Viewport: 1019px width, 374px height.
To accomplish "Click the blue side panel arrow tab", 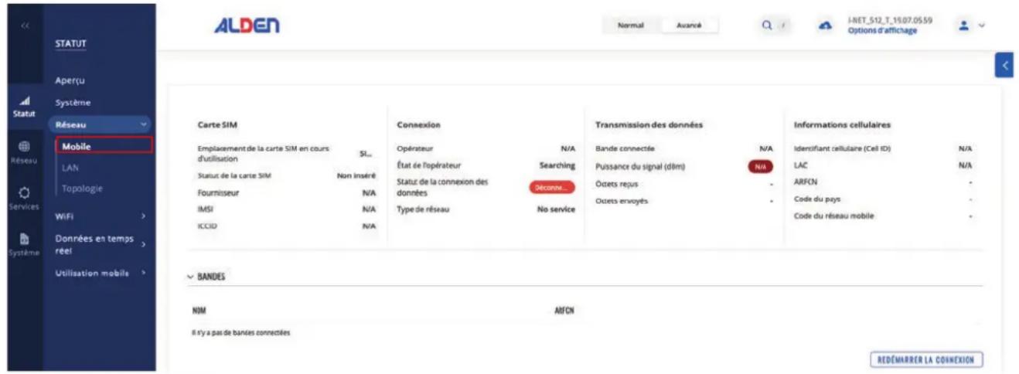I will pyautogui.click(x=1004, y=66).
